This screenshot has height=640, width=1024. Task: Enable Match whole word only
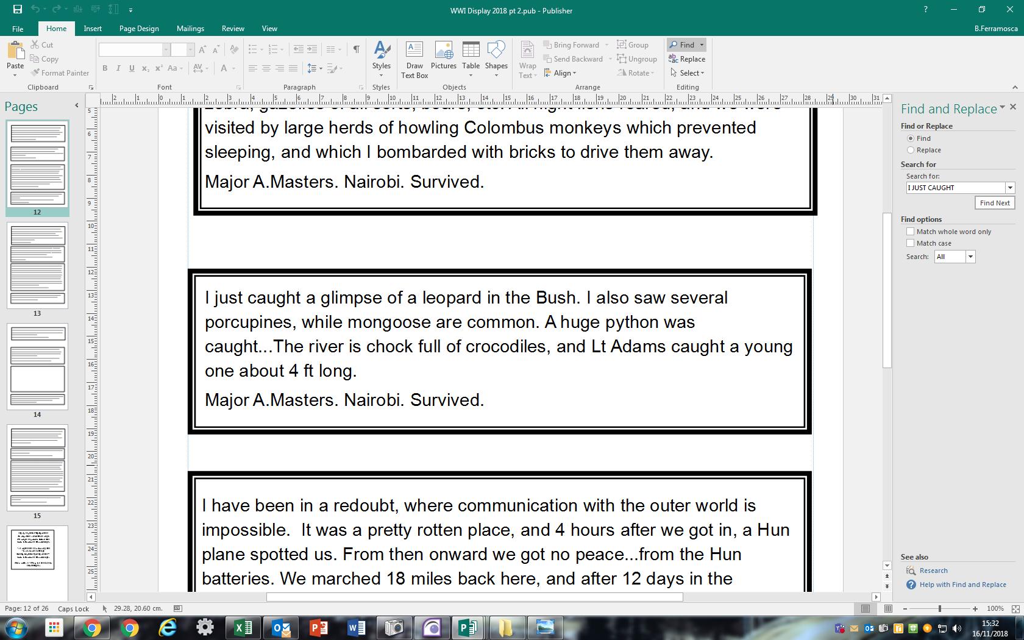click(910, 232)
